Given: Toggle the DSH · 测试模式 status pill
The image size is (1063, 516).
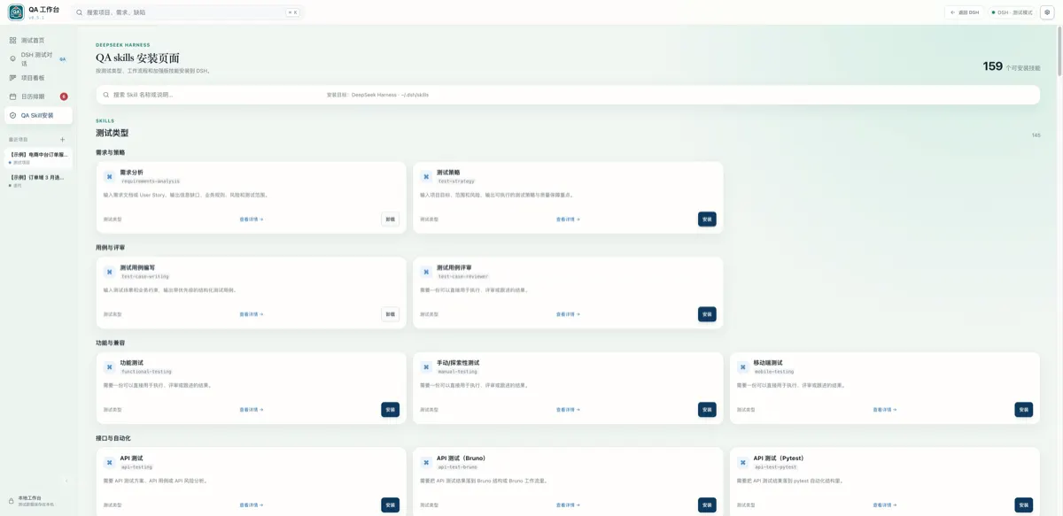Looking at the screenshot, I should [x=1013, y=12].
